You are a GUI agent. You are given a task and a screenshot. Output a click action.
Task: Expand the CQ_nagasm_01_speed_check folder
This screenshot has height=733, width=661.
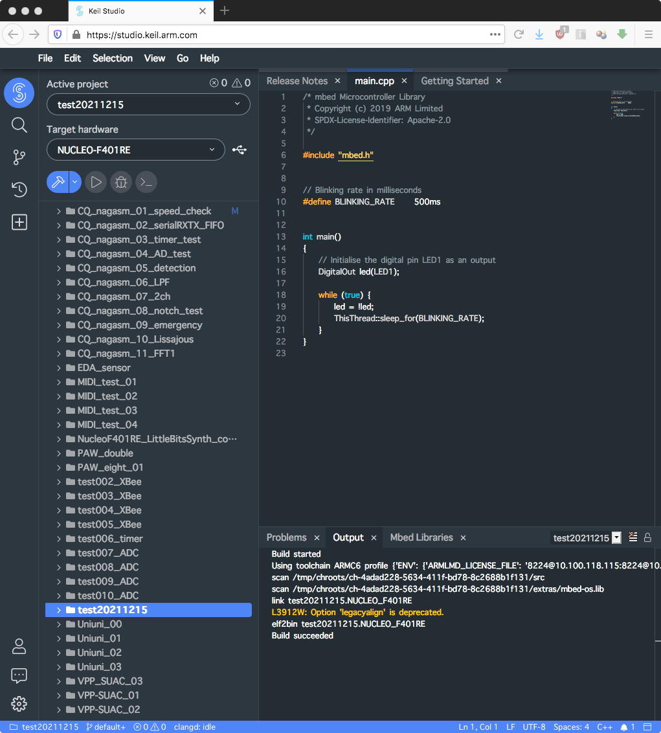[58, 211]
